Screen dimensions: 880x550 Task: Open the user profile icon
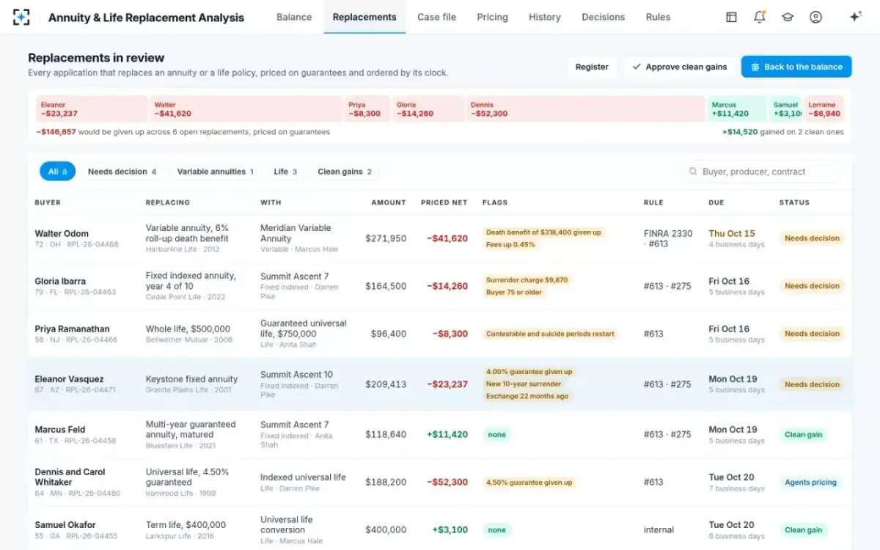coord(815,17)
